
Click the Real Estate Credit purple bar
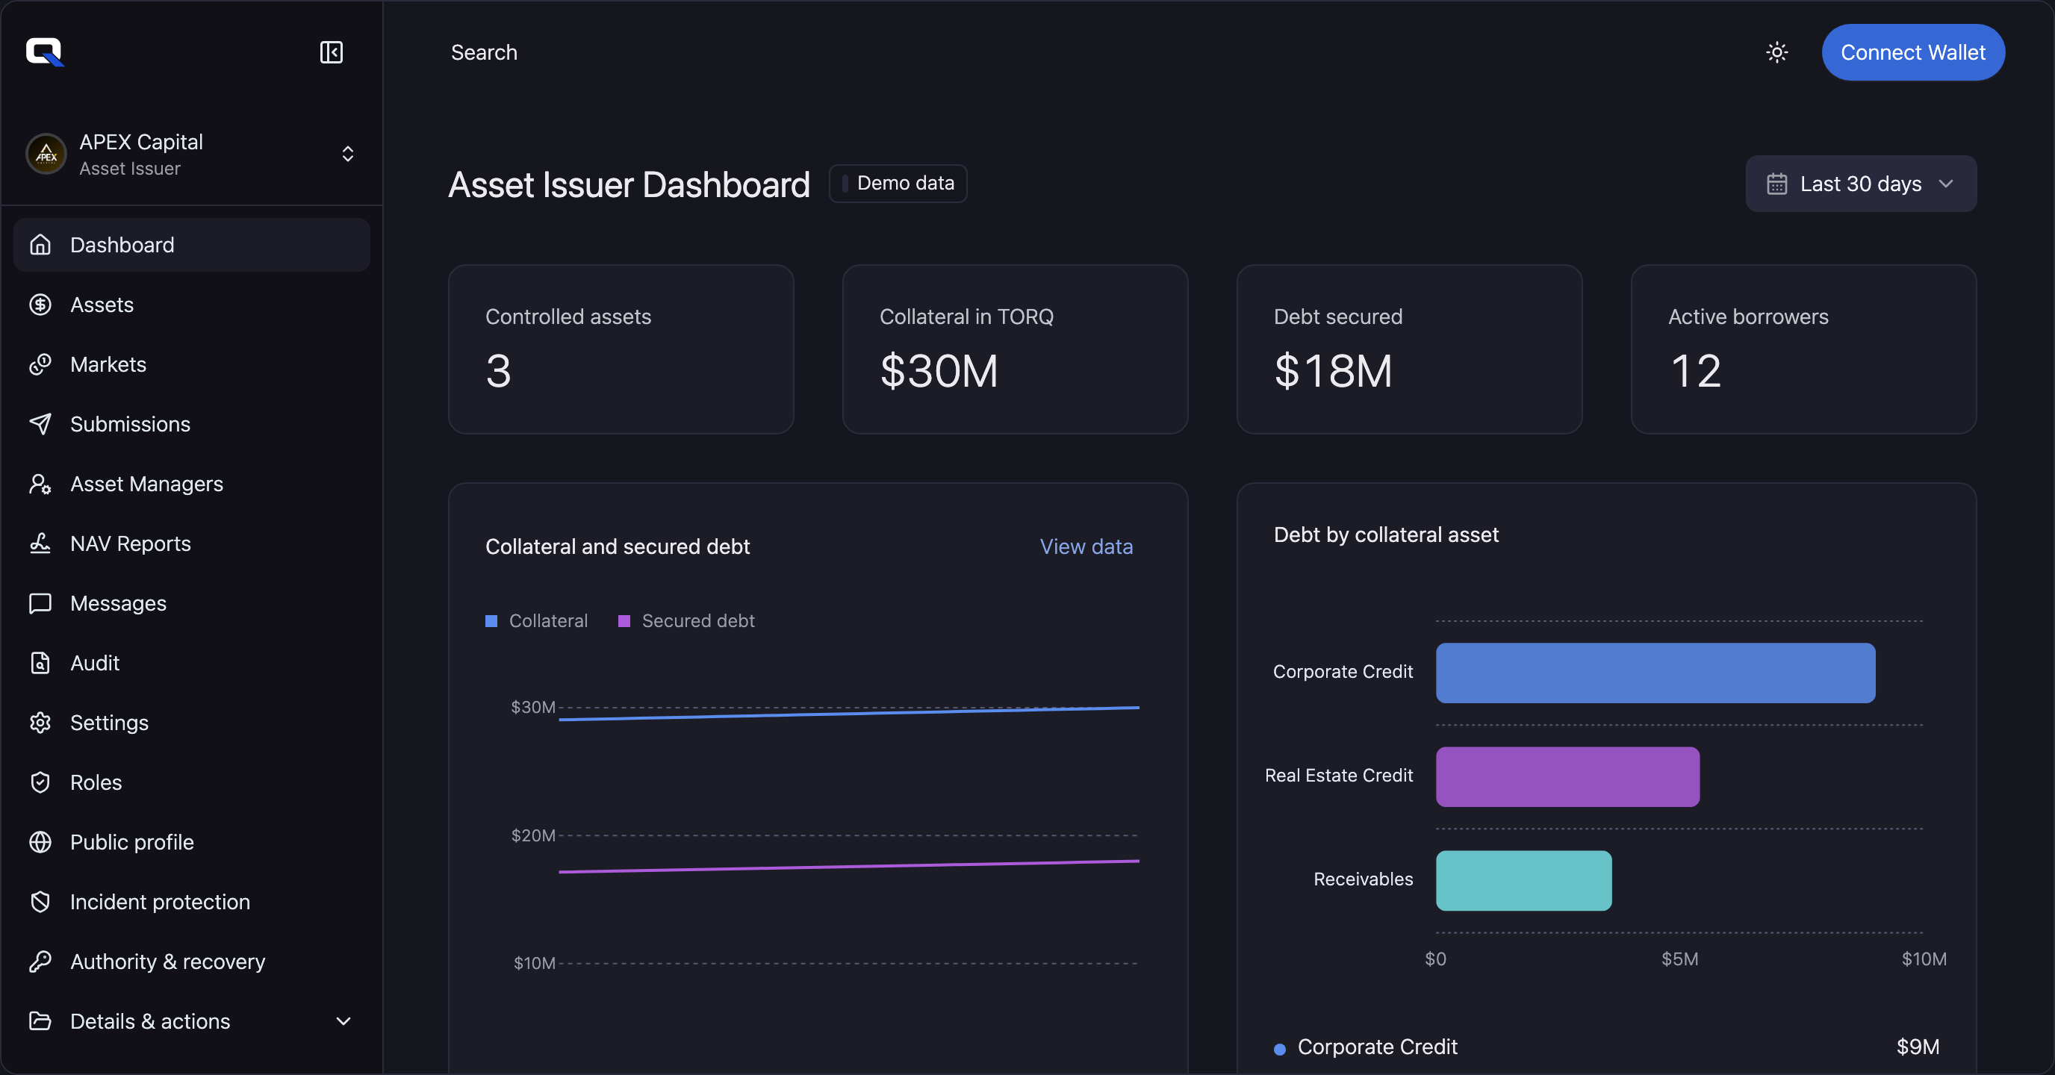point(1567,776)
